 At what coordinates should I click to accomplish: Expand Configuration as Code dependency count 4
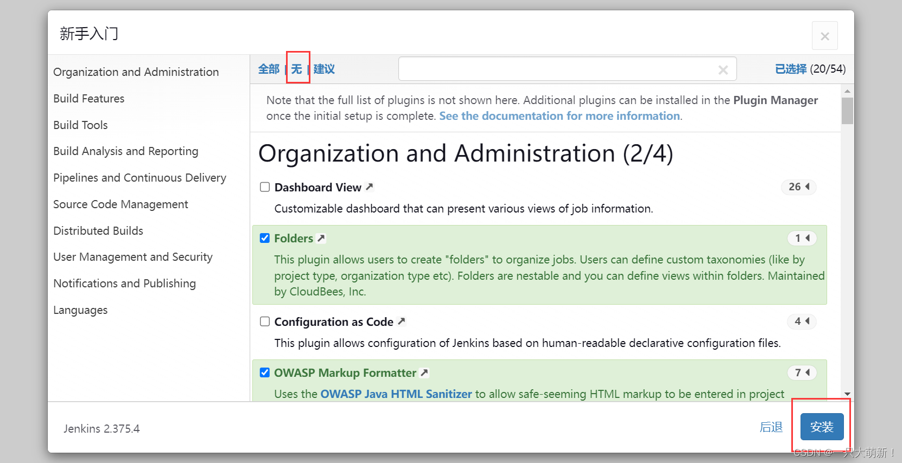(x=802, y=321)
